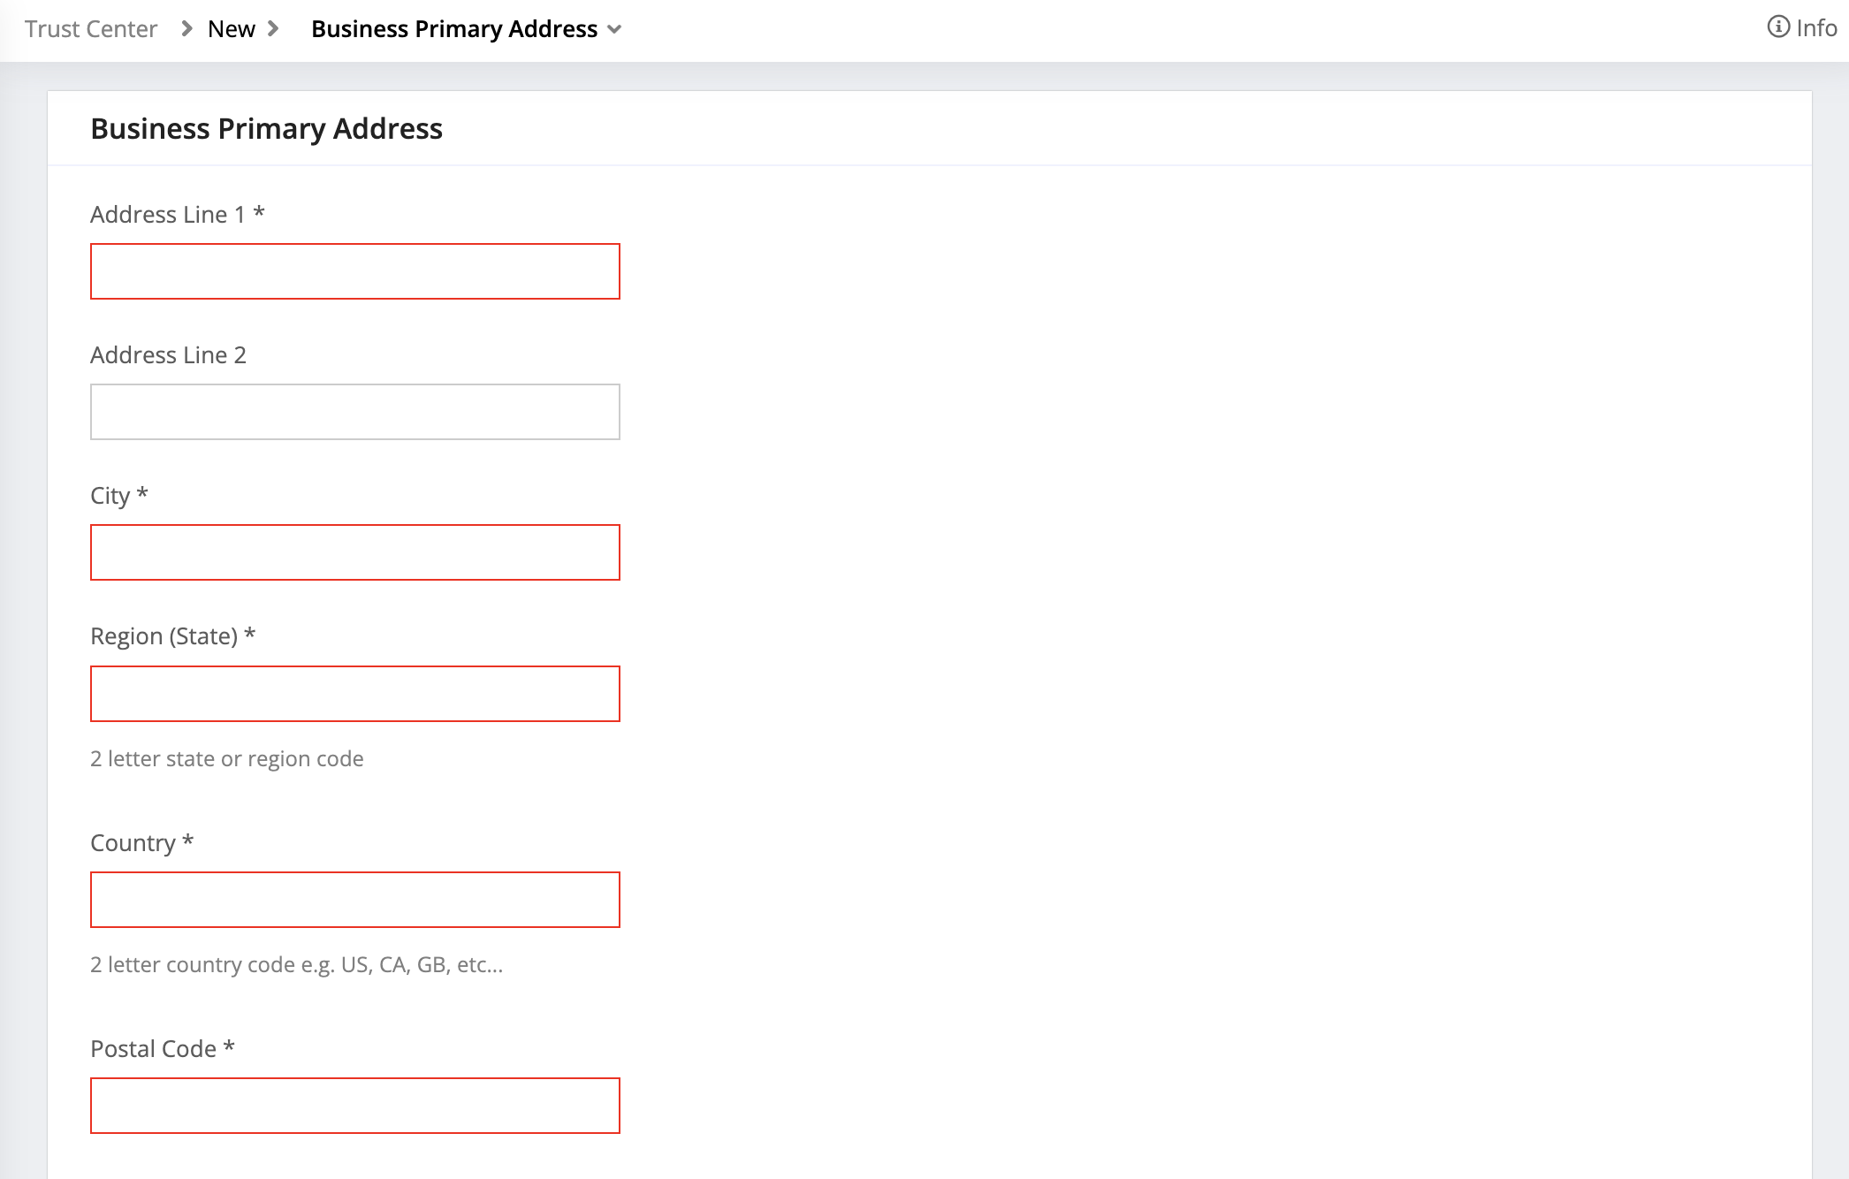The width and height of the screenshot is (1849, 1179).
Task: Click Business Primary Address breadcrumb title
Action: tap(454, 29)
